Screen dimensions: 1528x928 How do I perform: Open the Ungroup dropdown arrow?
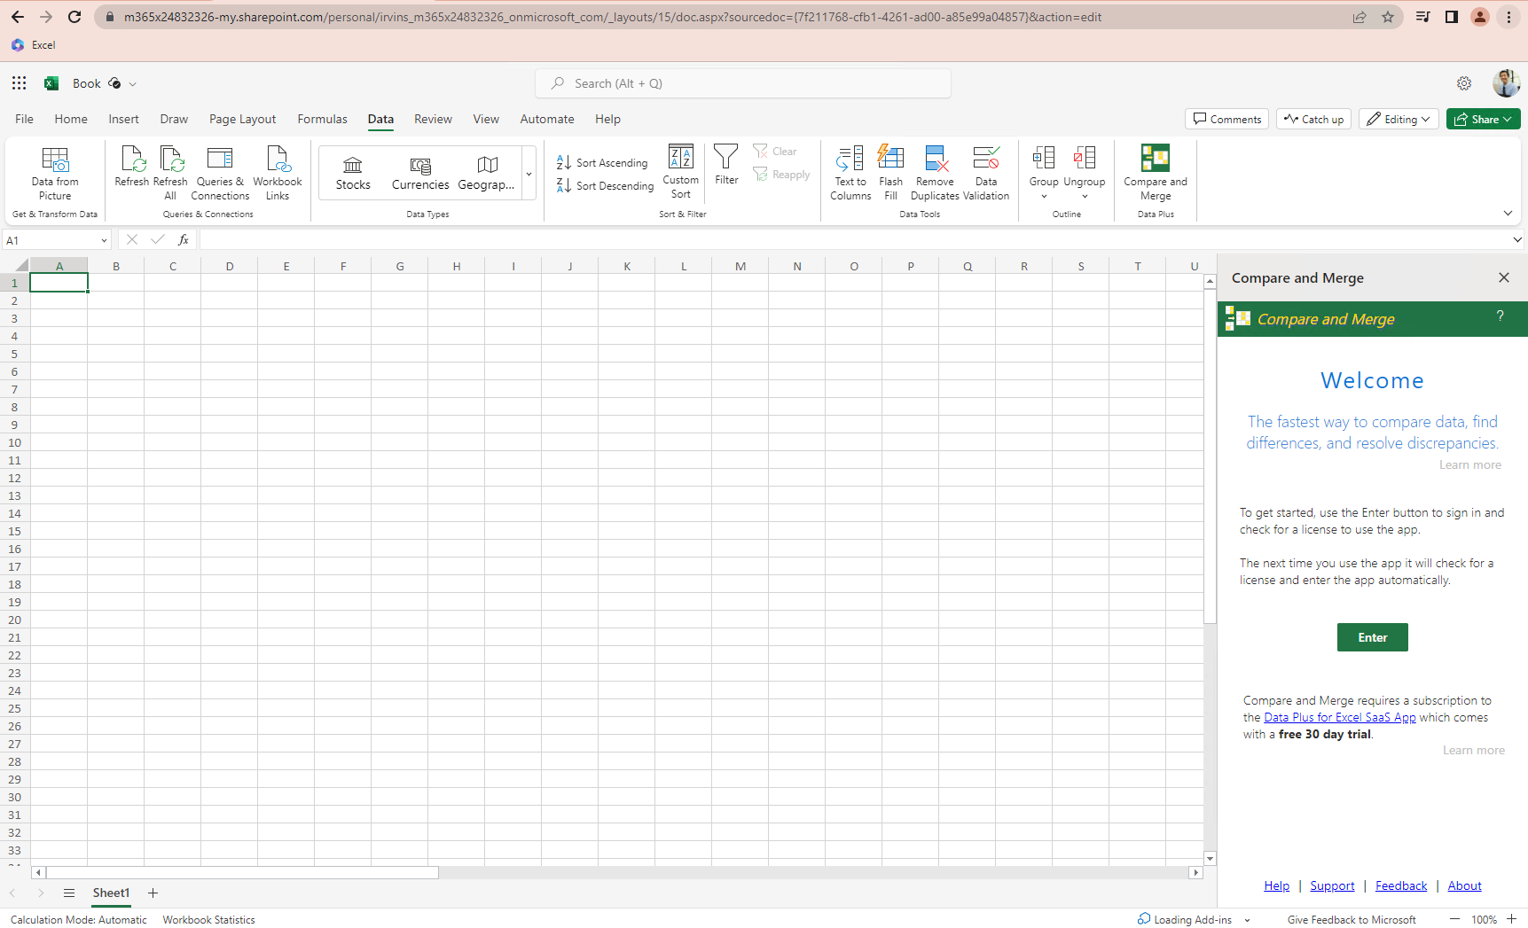point(1085,197)
